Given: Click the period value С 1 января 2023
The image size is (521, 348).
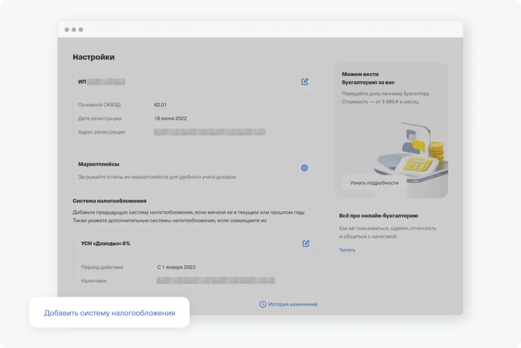Looking at the screenshot, I should (x=176, y=267).
